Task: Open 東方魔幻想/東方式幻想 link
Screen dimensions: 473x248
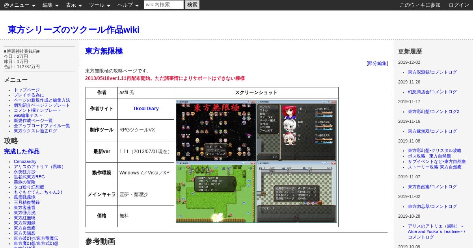Action: click(36, 244)
